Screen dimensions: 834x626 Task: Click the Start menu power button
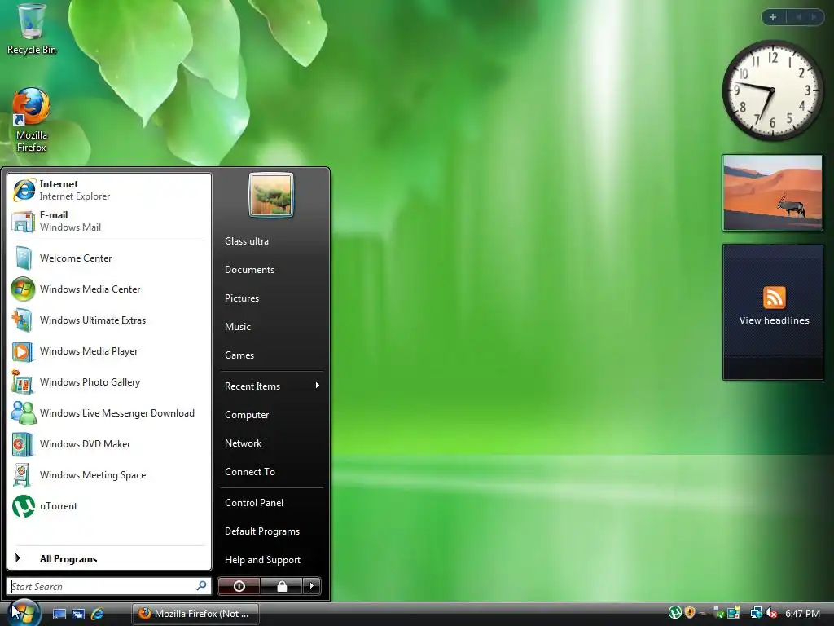(x=239, y=586)
